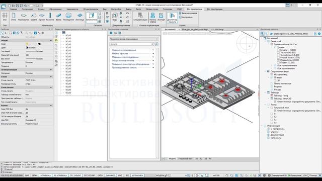322x181 pixels.
Task: Expand the Подъемно-транспортное оборудование category
Action: [153, 64]
